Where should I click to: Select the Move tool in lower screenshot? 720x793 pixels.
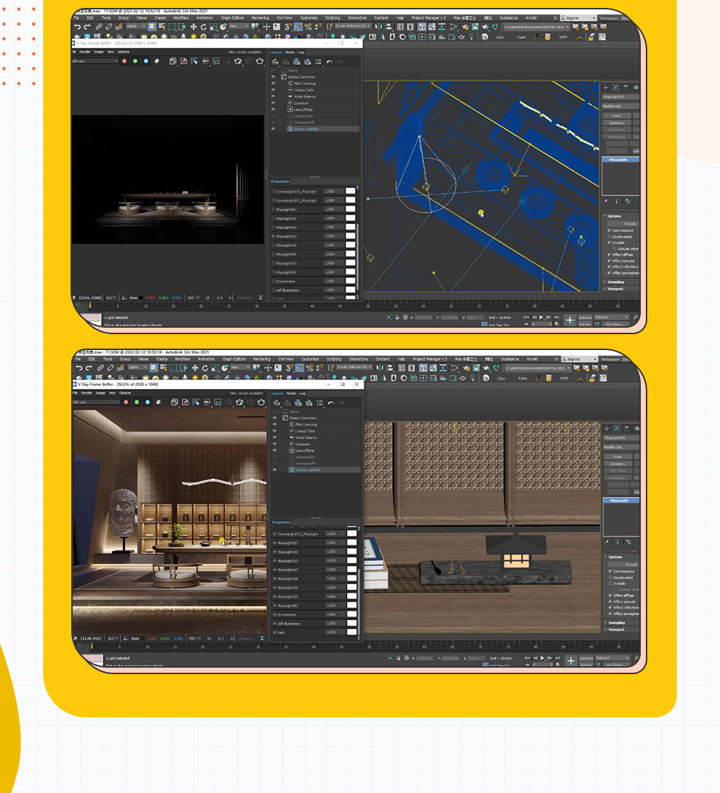194,368
